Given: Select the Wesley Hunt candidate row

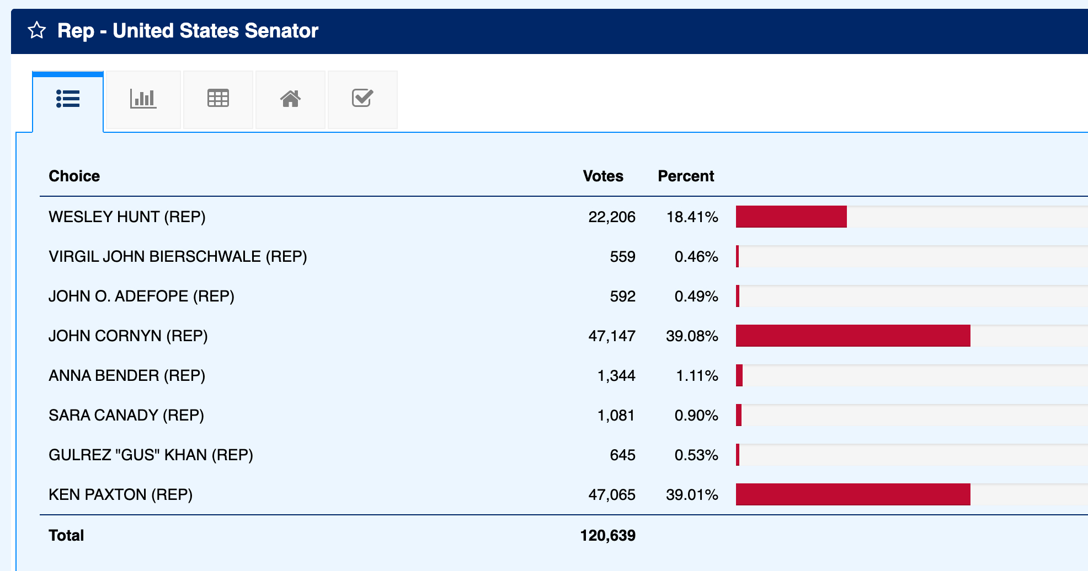Looking at the screenshot, I should coord(127,217).
